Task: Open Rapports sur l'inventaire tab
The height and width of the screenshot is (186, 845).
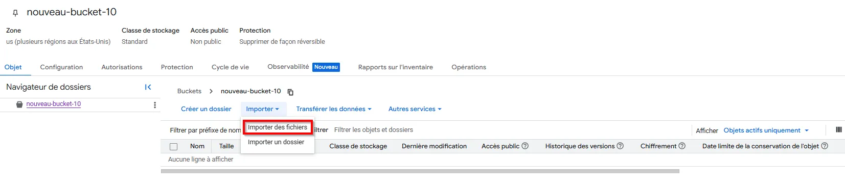Action: point(396,67)
